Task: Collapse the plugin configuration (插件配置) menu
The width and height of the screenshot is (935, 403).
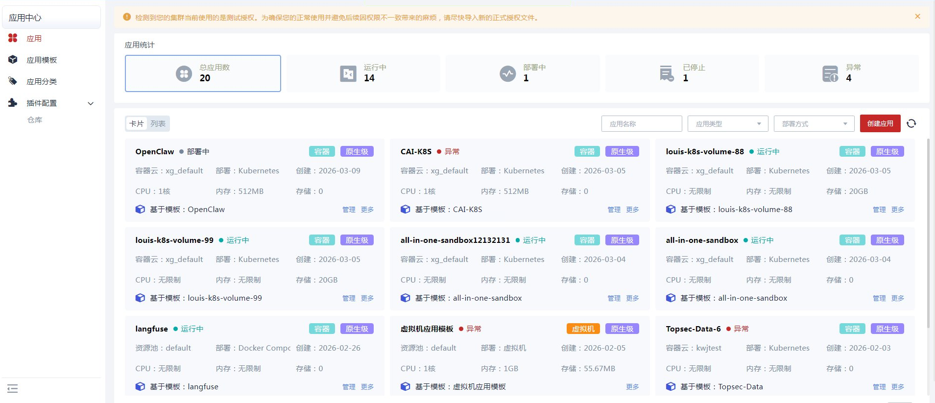Action: [x=91, y=103]
